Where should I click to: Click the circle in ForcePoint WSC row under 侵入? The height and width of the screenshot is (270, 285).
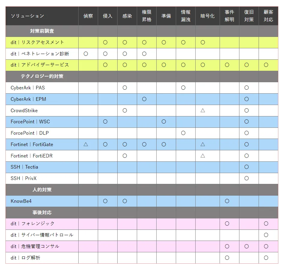105,121
